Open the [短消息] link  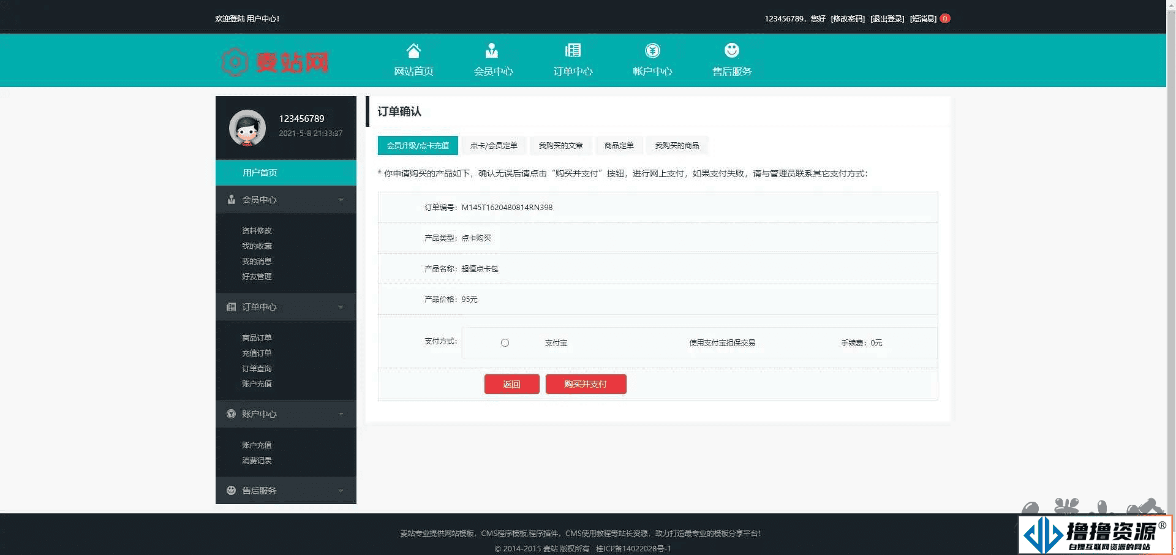point(923,19)
